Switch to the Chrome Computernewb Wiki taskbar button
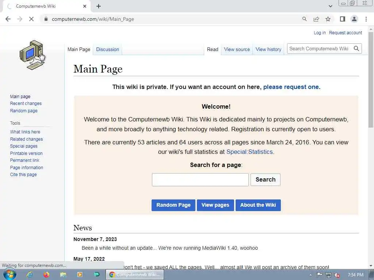The image size is (374, 280). (135, 275)
